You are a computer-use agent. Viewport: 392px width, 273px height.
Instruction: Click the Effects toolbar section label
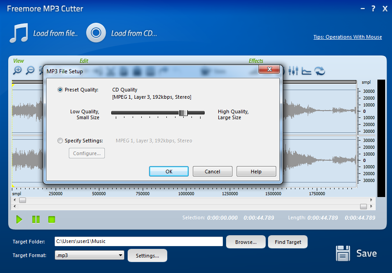(x=256, y=61)
